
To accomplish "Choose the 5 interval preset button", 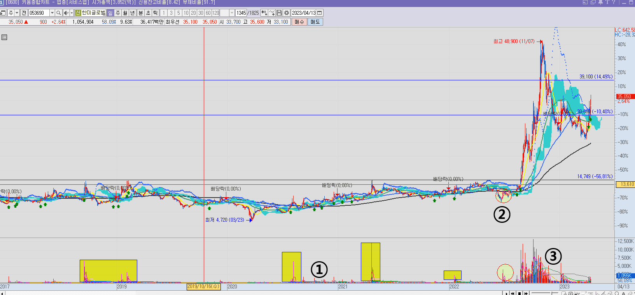I will pos(178,13).
